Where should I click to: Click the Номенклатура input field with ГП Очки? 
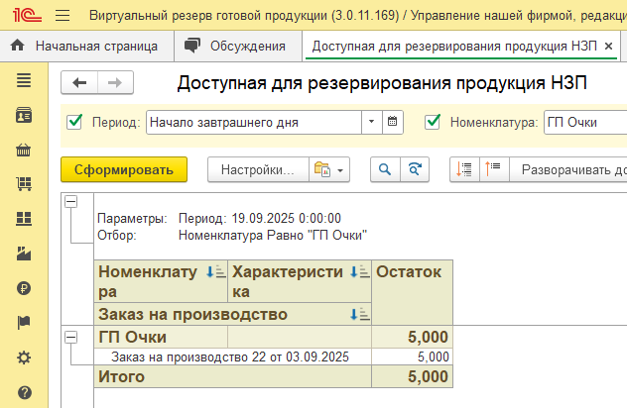click(585, 122)
